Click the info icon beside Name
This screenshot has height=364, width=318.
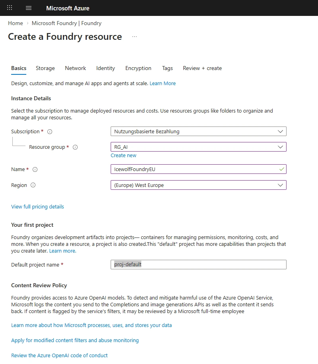pos(35,169)
